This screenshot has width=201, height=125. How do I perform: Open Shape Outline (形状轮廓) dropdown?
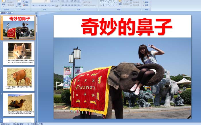point(135,2)
